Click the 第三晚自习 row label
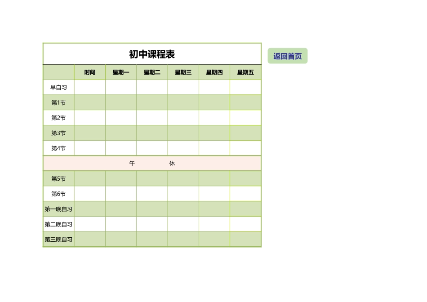 coord(58,239)
